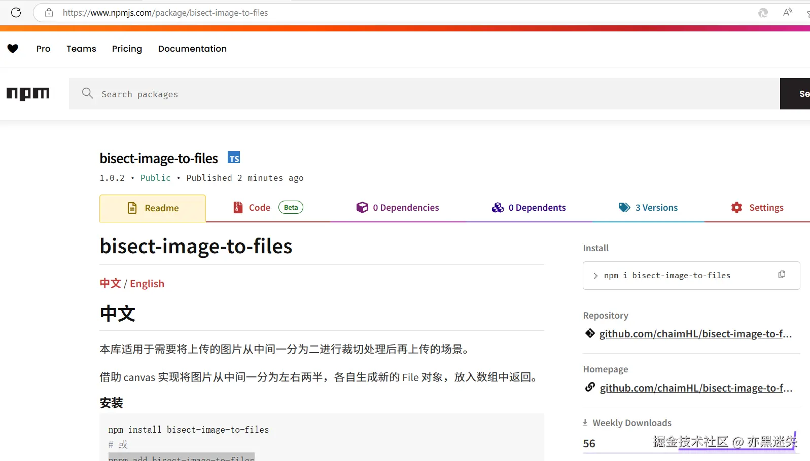810x461 pixels.
Task: Click the Readme document icon
Action: [132, 208]
